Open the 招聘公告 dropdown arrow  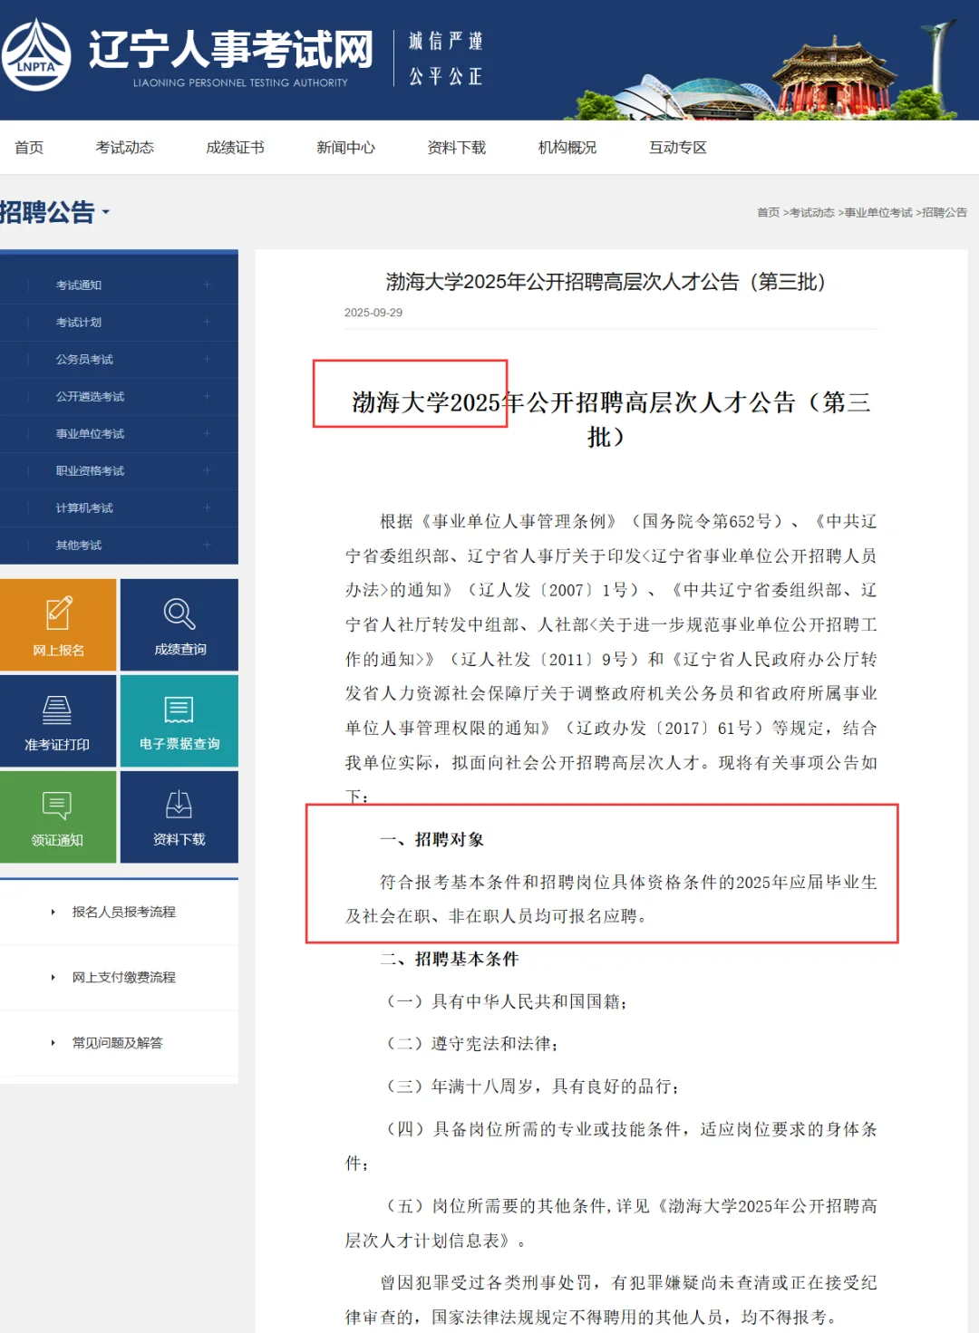click(107, 215)
